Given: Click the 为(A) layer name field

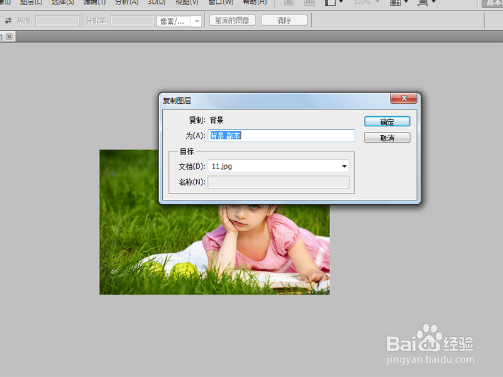Looking at the screenshot, I should point(281,136).
